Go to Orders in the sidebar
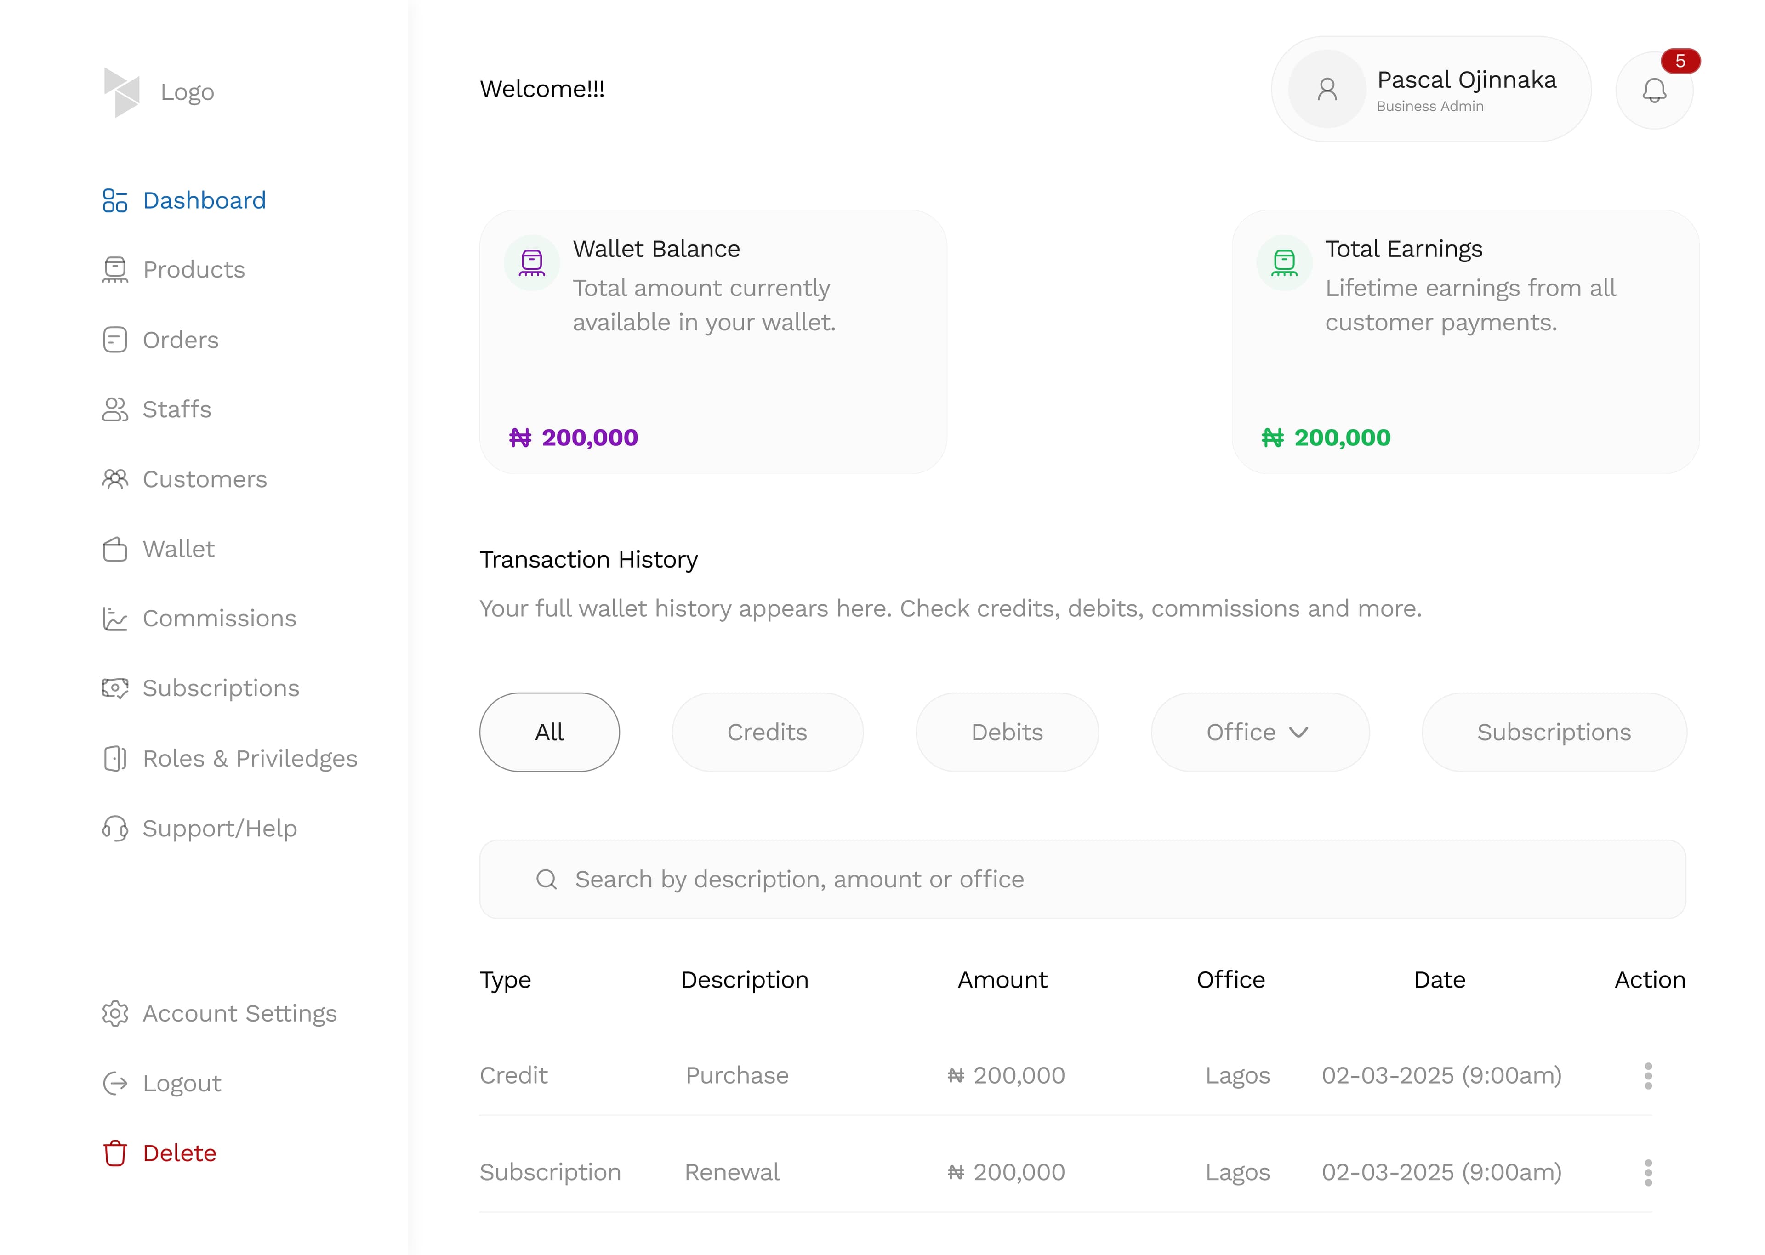This screenshot has height=1255, width=1765. tap(181, 340)
